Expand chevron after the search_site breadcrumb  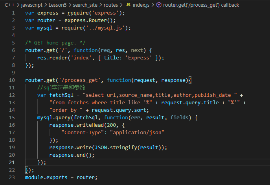[101, 5]
